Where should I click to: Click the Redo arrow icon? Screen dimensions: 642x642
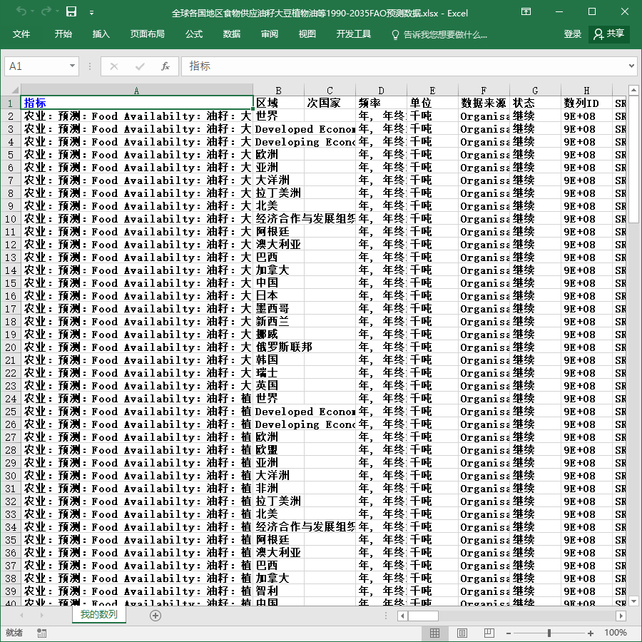(x=46, y=12)
